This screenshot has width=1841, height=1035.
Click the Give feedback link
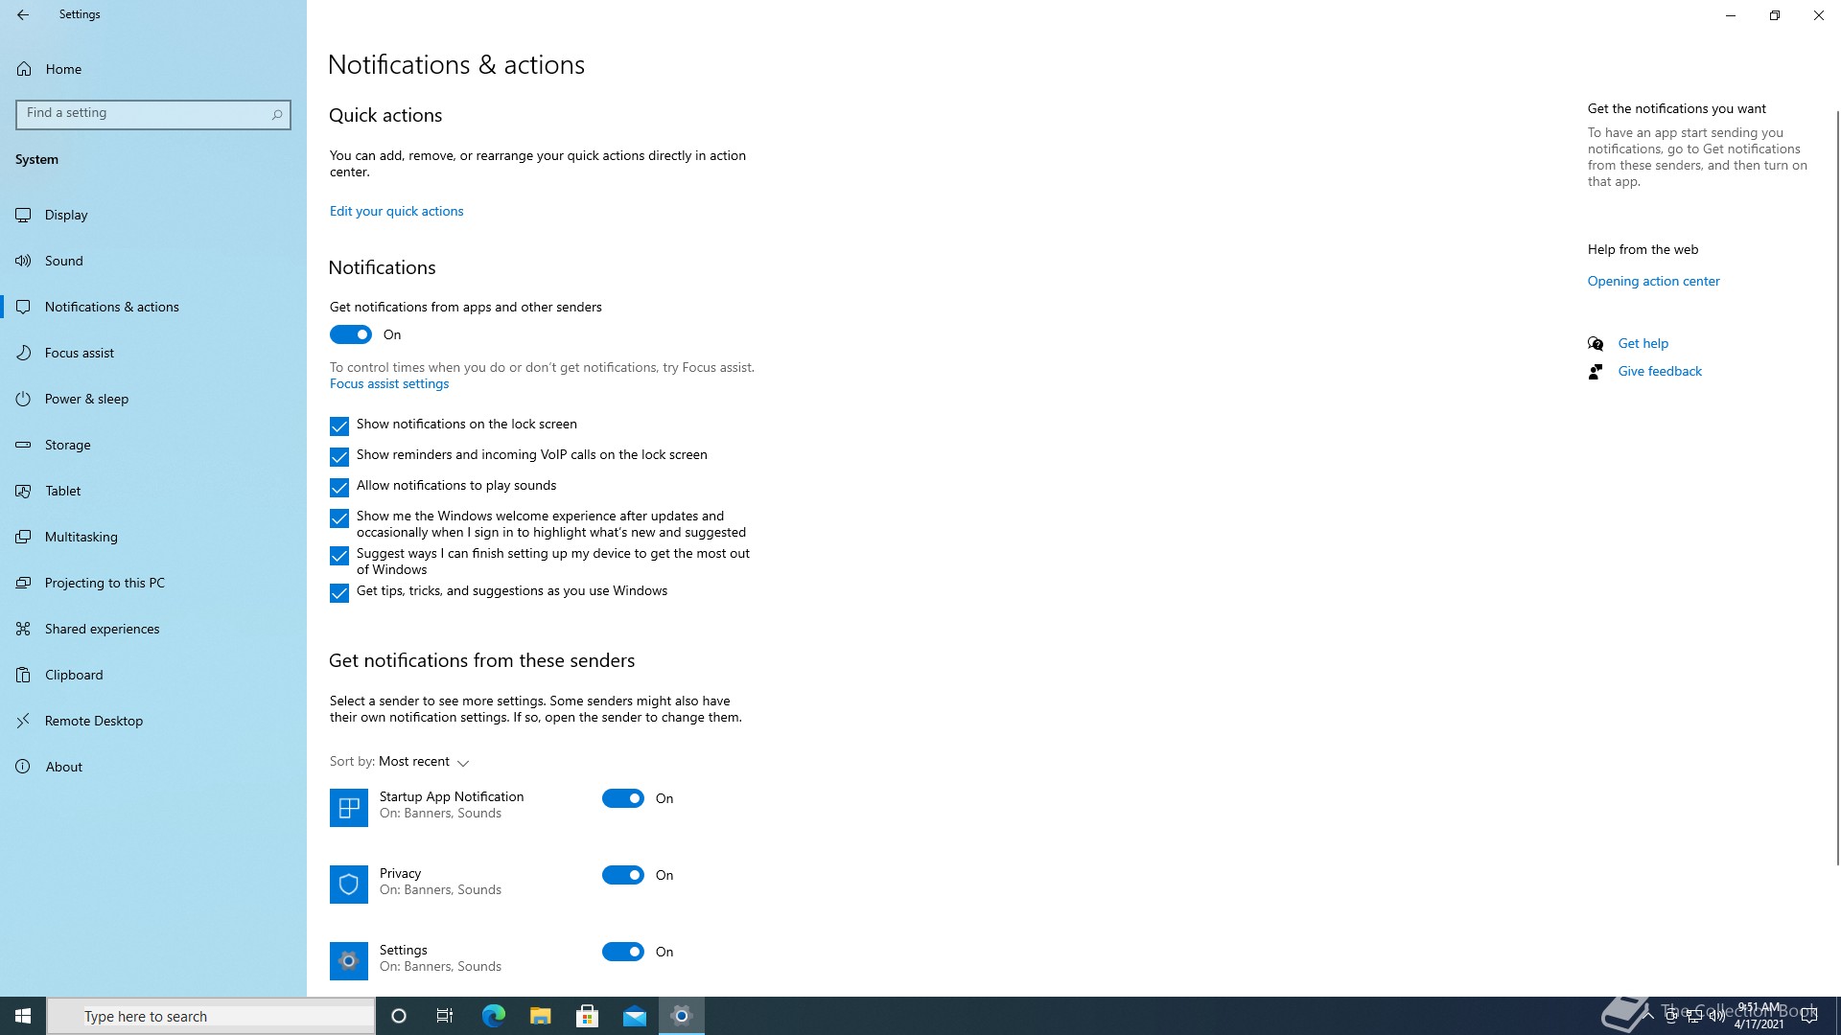(1660, 371)
